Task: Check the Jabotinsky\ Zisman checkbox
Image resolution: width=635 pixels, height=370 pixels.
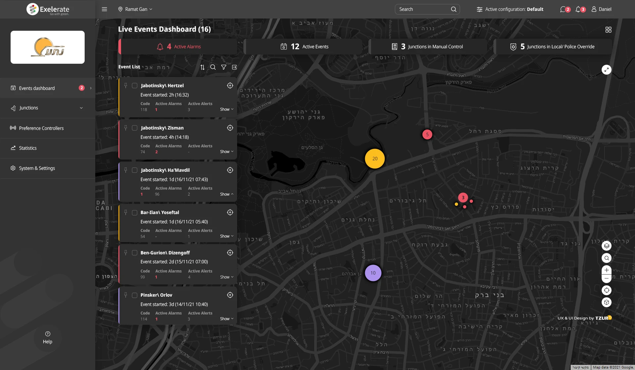Action: [x=135, y=128]
